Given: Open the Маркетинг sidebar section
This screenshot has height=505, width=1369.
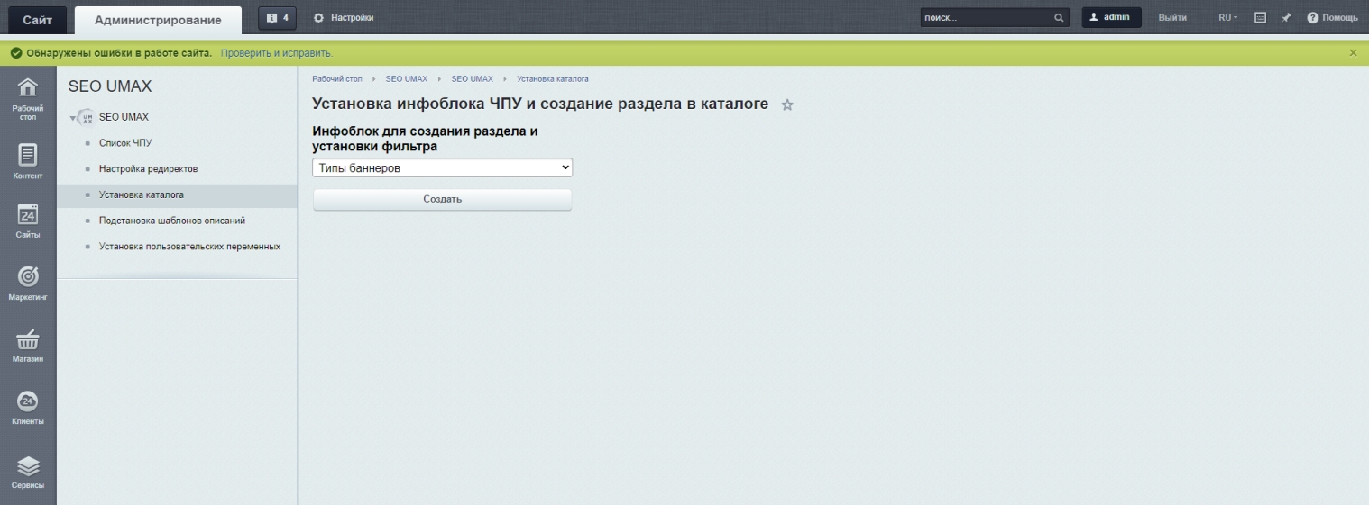Looking at the screenshot, I should (28, 284).
